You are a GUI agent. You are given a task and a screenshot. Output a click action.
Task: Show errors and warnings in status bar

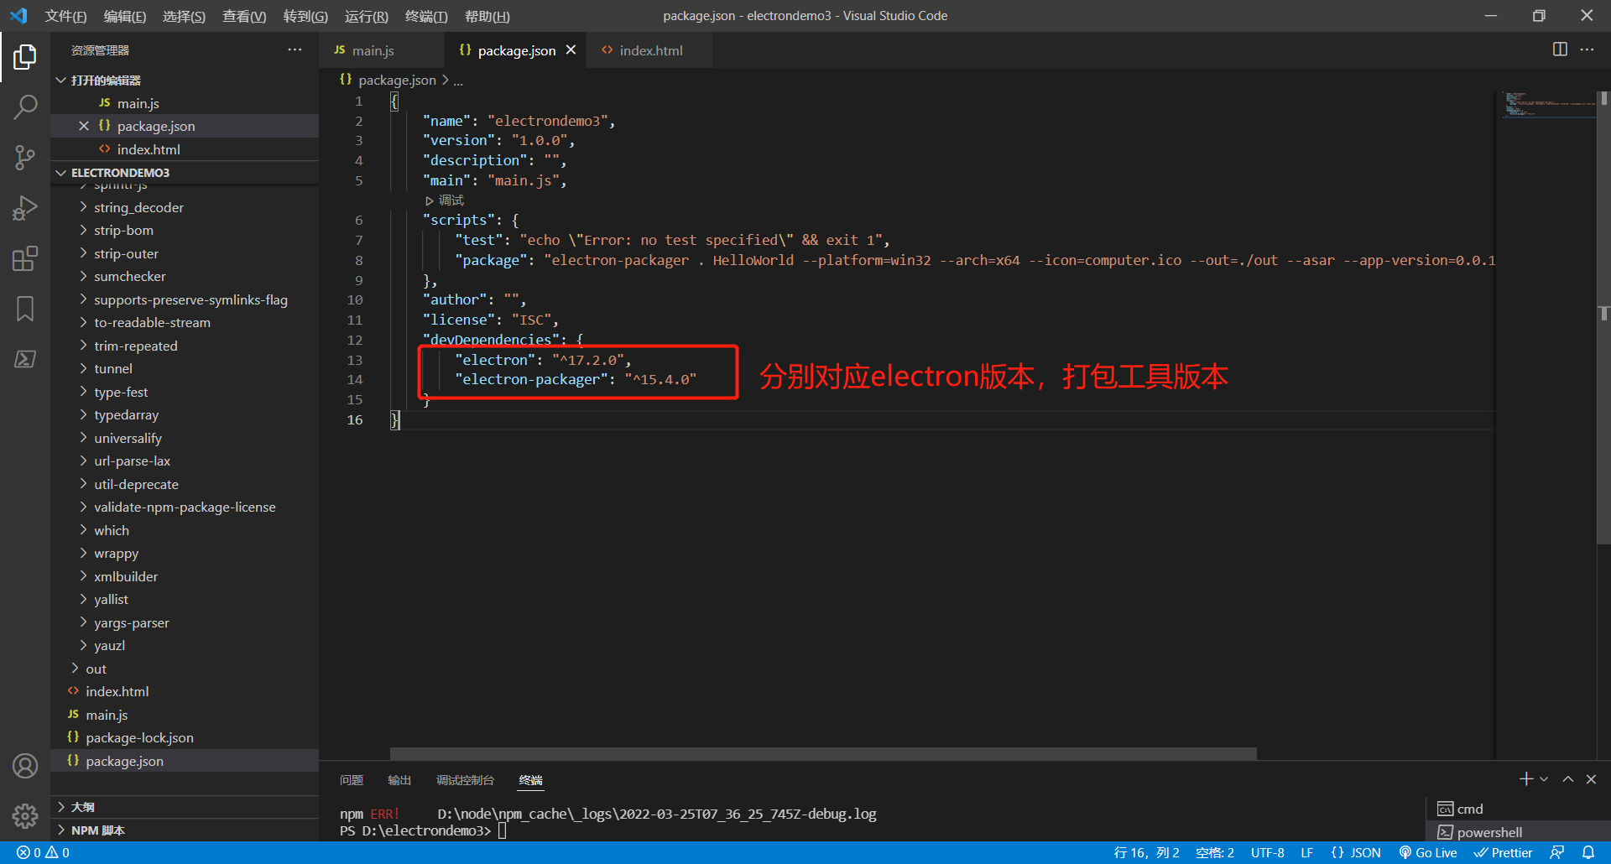pos(43,852)
